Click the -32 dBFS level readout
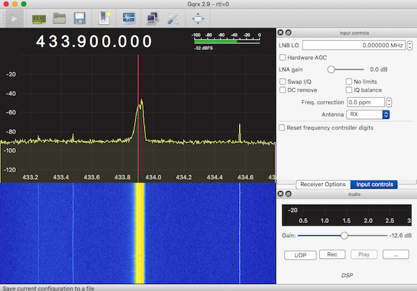Image resolution: width=417 pixels, height=291 pixels. [x=204, y=48]
